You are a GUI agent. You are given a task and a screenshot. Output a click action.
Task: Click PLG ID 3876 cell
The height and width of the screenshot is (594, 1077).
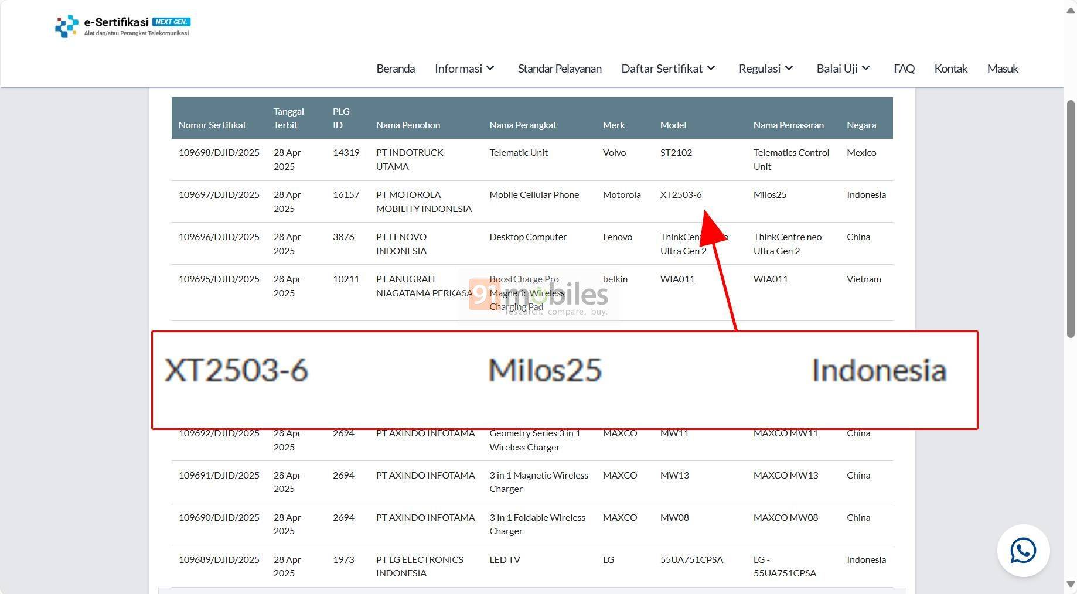[343, 237]
